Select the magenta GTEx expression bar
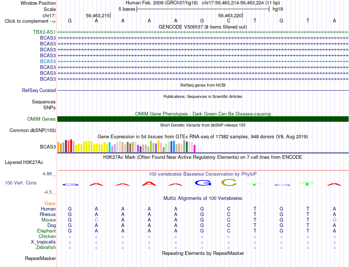Viewport: 349px width, 267px height. coord(195,149)
